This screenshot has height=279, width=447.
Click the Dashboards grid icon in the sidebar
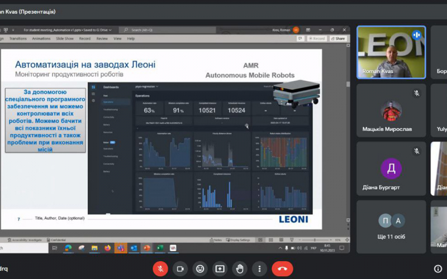pos(93,87)
